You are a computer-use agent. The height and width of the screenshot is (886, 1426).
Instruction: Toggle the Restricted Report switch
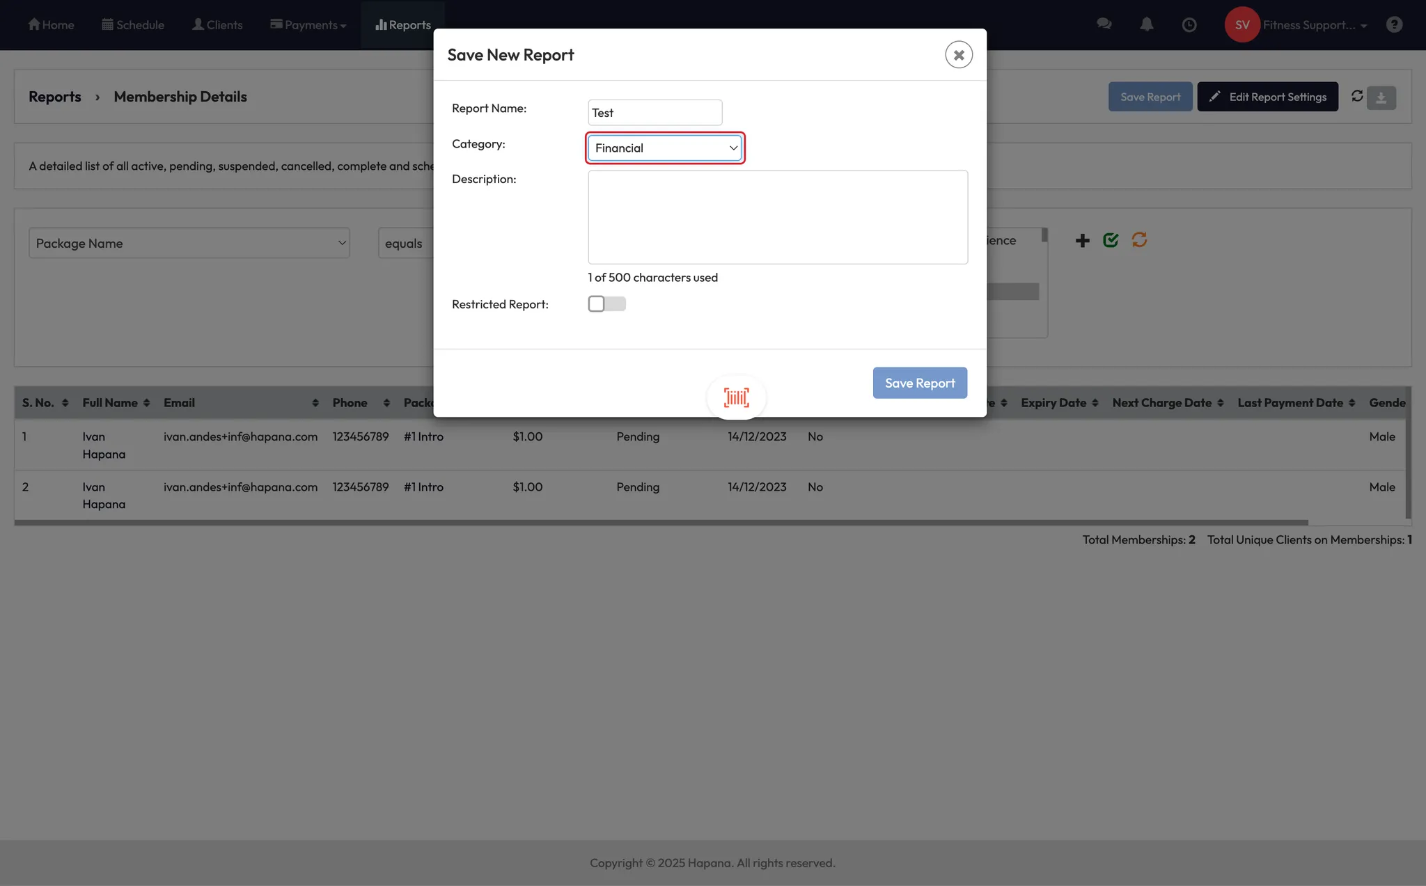tap(606, 304)
